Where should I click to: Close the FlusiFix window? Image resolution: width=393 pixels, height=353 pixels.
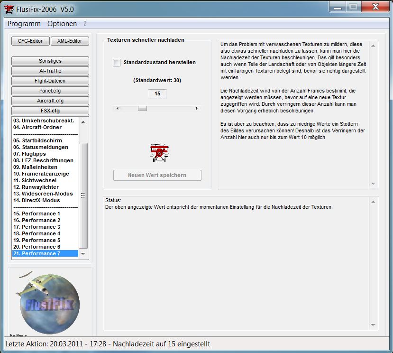[x=375, y=7]
